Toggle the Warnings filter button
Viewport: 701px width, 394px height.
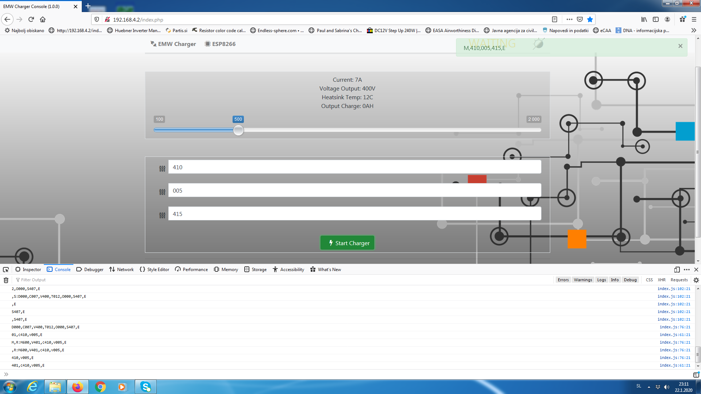point(583,280)
